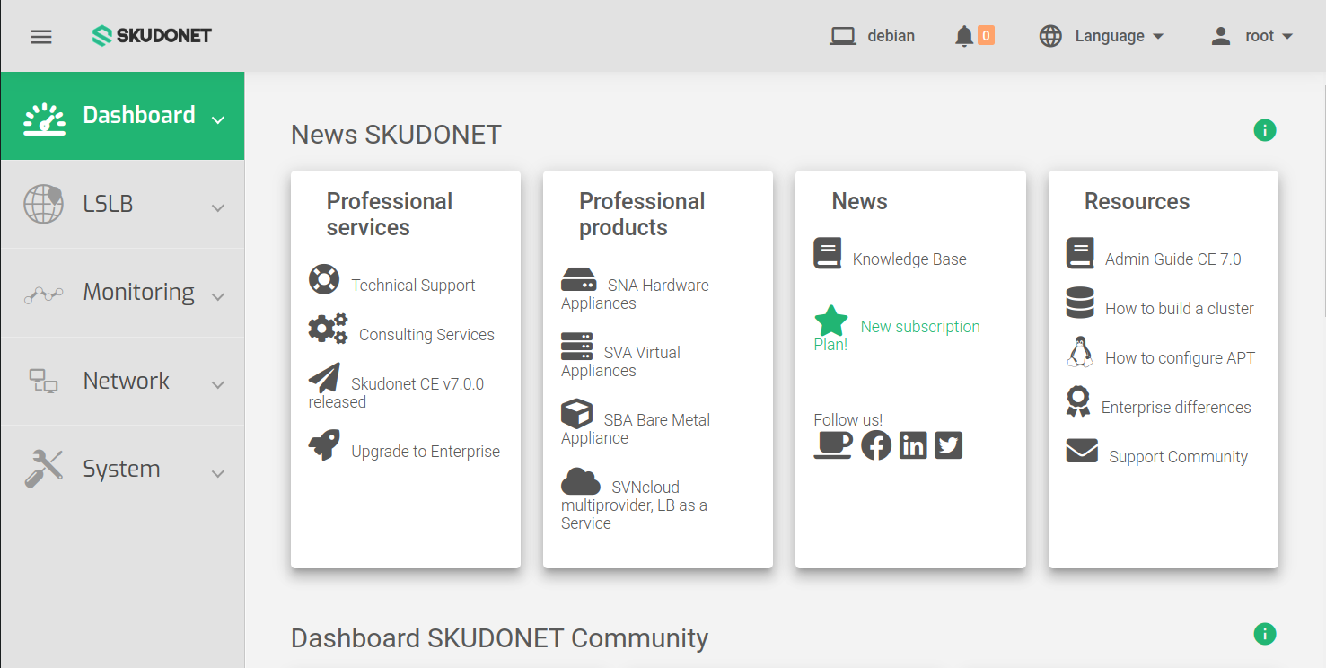Open the Admin Guide CE 7.0 link
The image size is (1326, 668).
1173,259
